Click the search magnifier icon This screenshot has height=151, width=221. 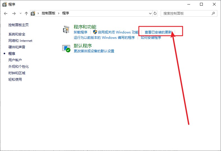point(213,13)
